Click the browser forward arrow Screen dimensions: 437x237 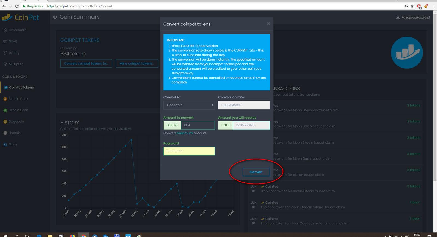click(10, 6)
